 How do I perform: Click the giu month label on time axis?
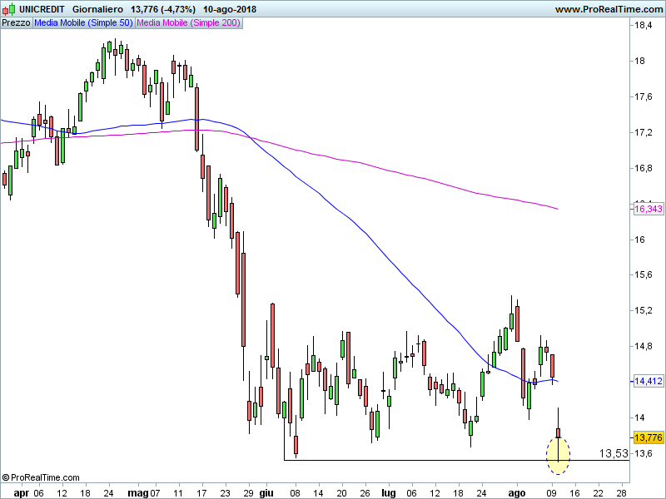[266, 493]
